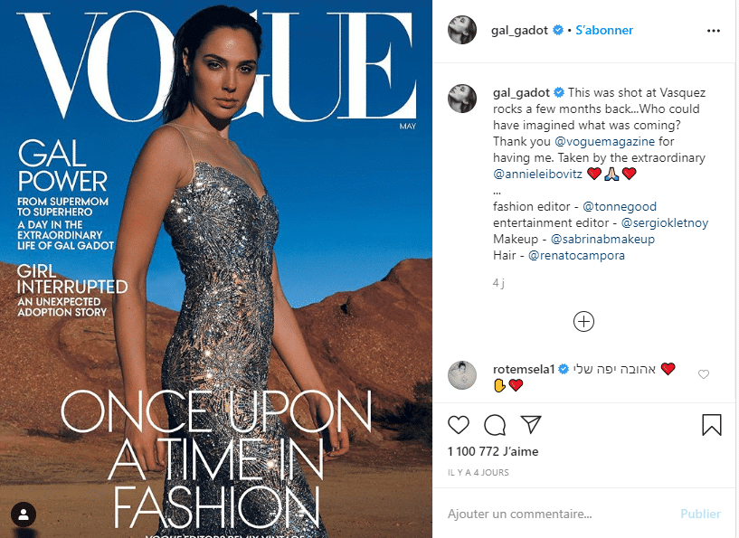Save the post with the bookmark icon
739x538 pixels.
tap(712, 424)
